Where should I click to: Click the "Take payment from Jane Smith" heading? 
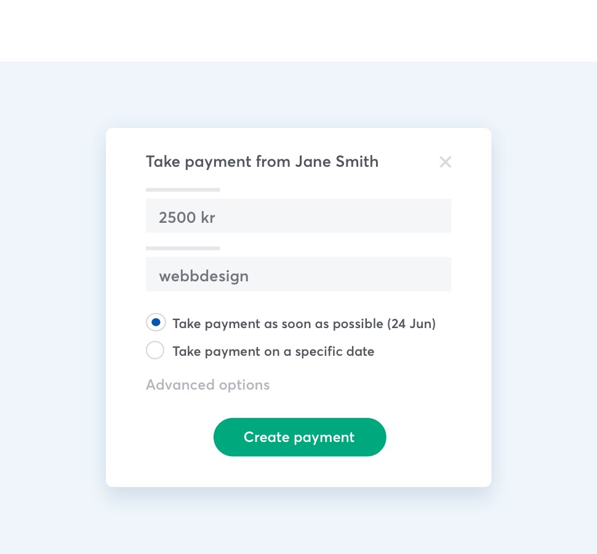tap(262, 162)
